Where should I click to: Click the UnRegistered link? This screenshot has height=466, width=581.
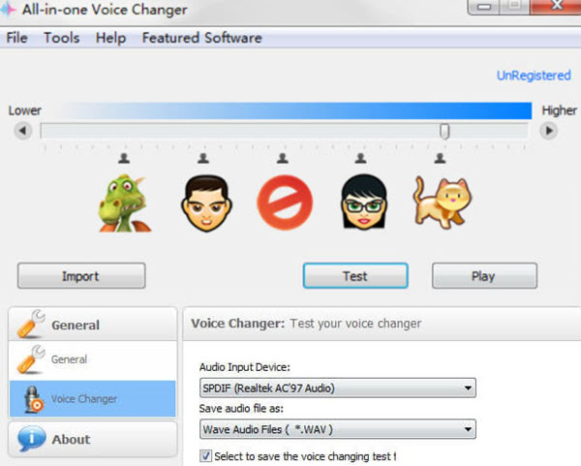[x=534, y=76]
